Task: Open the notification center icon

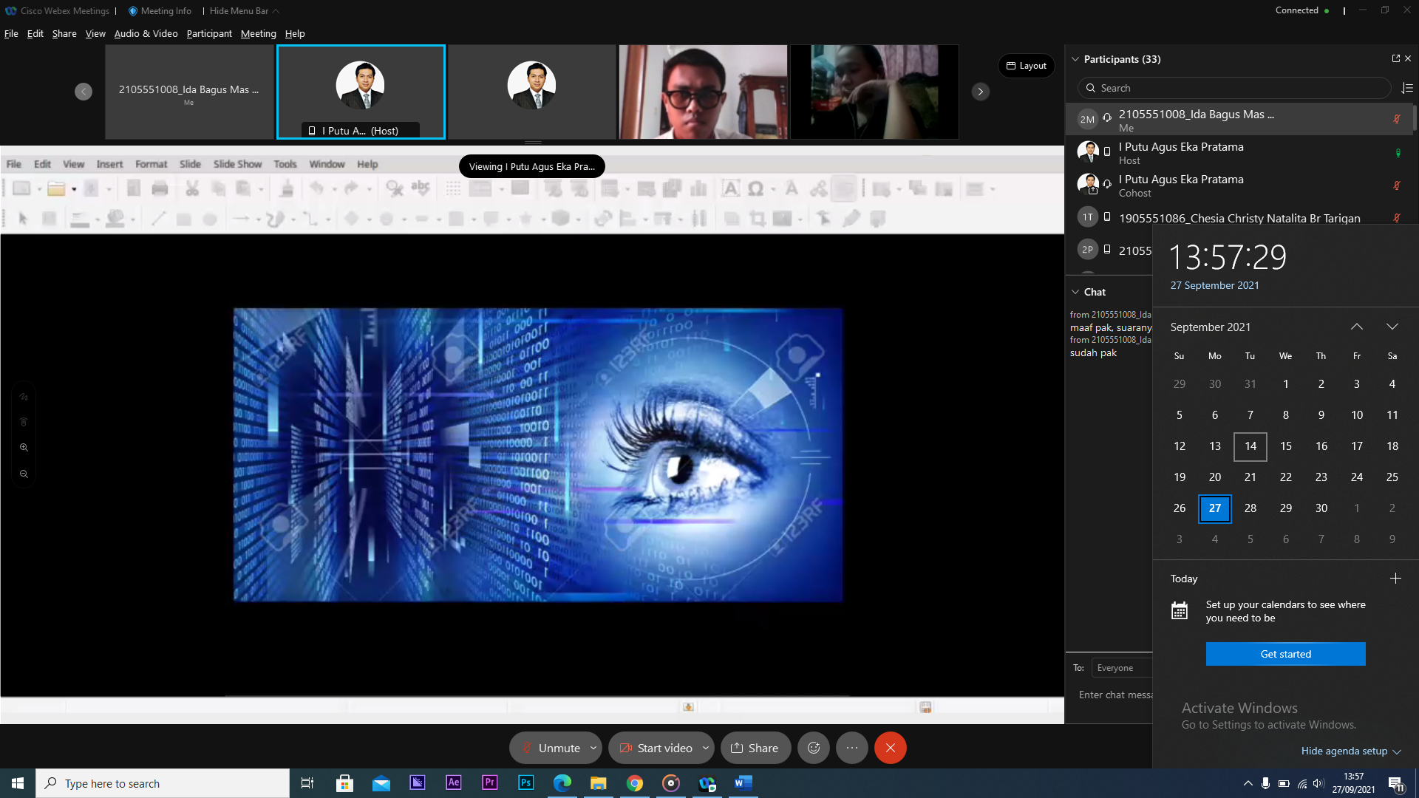Action: [1396, 783]
